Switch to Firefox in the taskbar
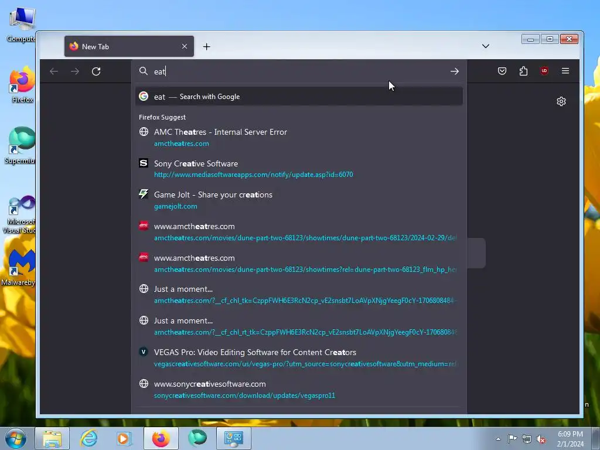Viewport: 600px width, 450px height. pos(161,438)
